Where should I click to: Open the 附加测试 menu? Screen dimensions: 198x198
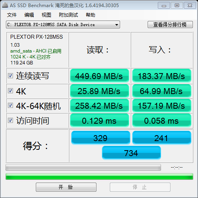68,15
